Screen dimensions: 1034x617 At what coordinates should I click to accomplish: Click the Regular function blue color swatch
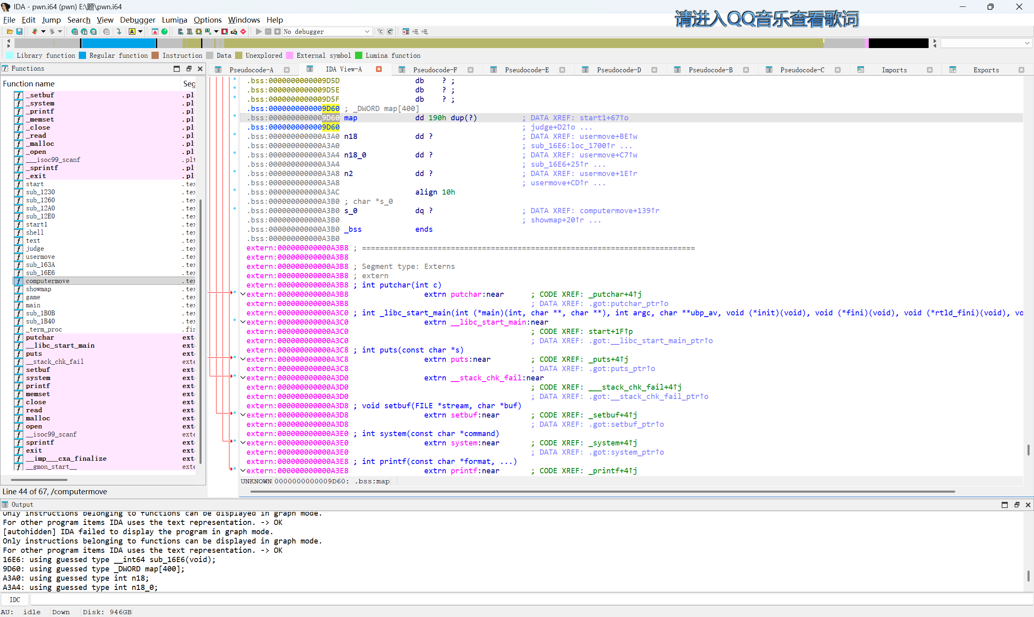(82, 55)
